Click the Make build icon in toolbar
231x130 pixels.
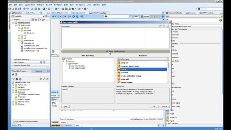63,9
